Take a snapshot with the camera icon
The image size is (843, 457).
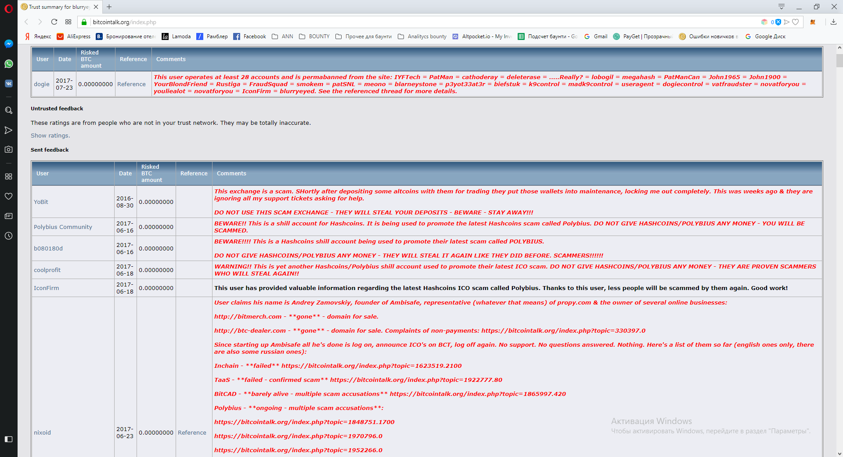coord(8,149)
